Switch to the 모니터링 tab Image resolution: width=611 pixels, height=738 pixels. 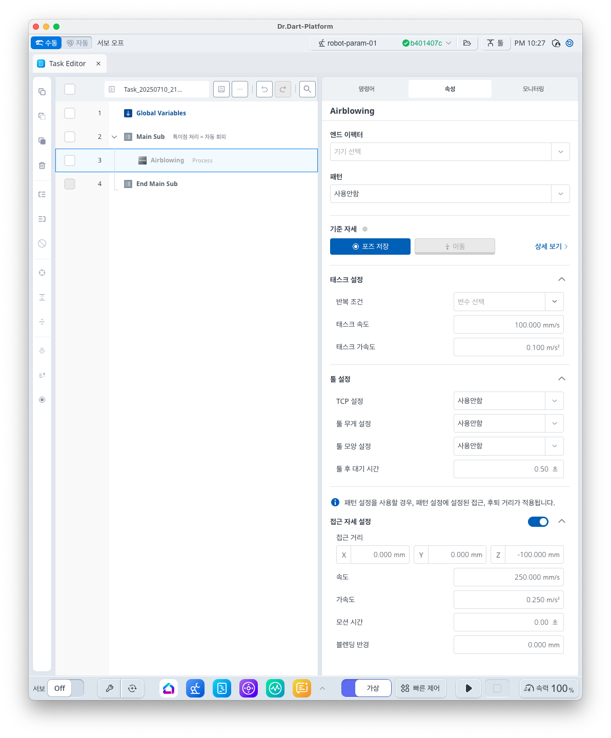[533, 89]
